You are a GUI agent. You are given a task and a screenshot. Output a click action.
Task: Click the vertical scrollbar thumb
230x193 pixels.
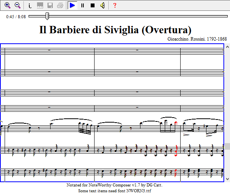click(x=227, y=146)
